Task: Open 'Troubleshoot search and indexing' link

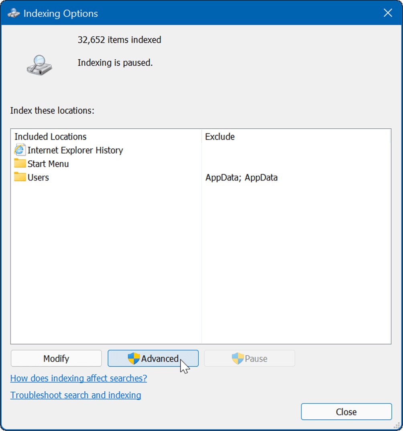Action: click(75, 395)
